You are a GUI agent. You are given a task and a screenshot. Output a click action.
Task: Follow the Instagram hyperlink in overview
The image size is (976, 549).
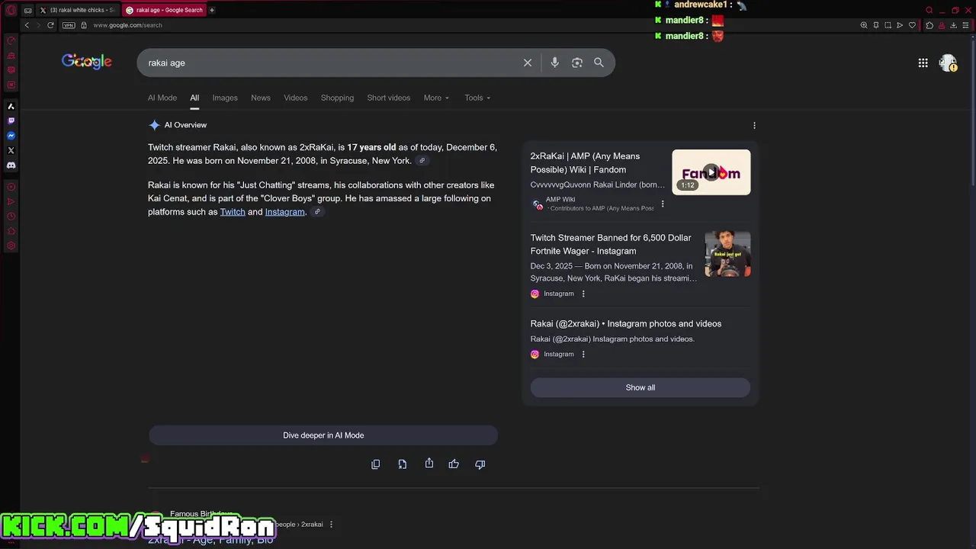[284, 212]
